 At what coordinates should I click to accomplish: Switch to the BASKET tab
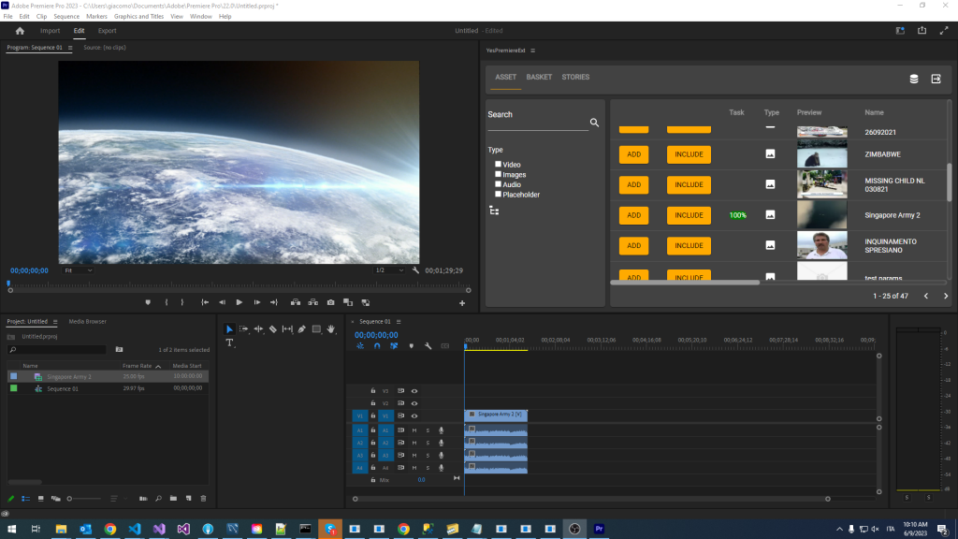point(539,77)
